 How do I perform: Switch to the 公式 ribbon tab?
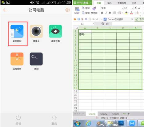(134, 3)
